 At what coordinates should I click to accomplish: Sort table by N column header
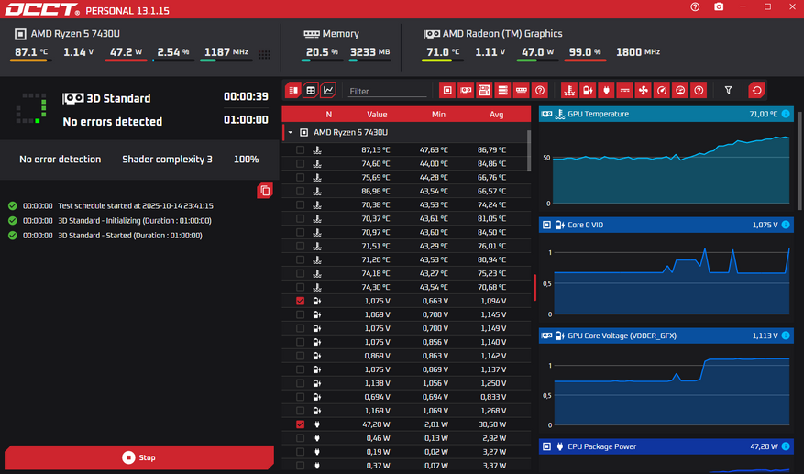point(329,115)
